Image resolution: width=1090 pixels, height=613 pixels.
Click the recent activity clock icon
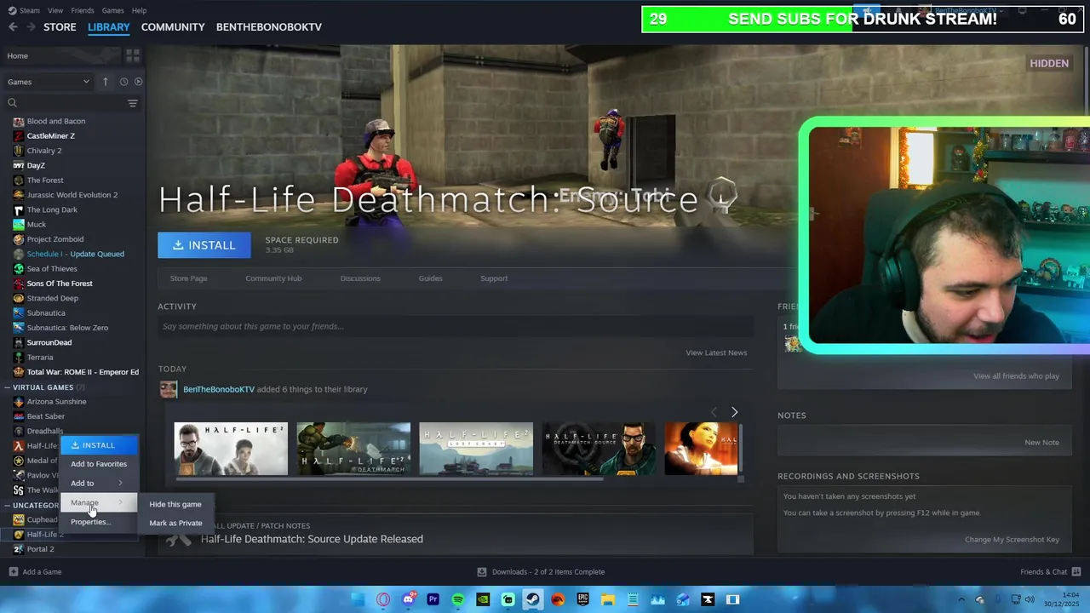[123, 82]
